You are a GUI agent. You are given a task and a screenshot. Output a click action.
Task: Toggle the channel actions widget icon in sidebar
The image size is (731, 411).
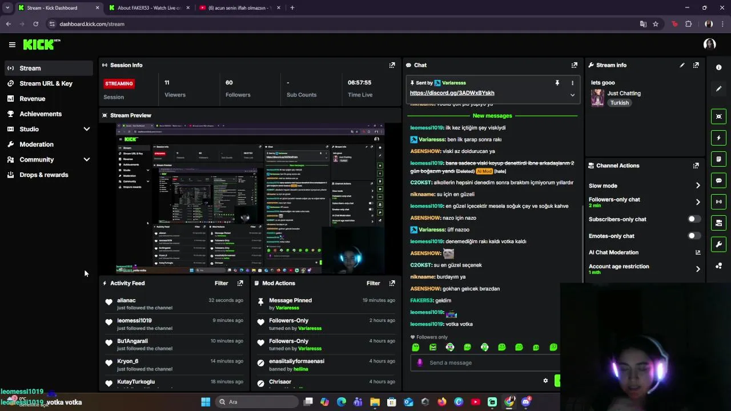point(718,223)
